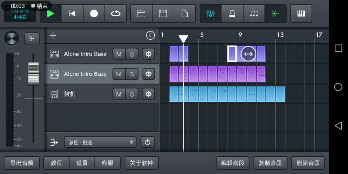
Task: Solo the second Alone Intro Bass track
Action: coord(132,74)
